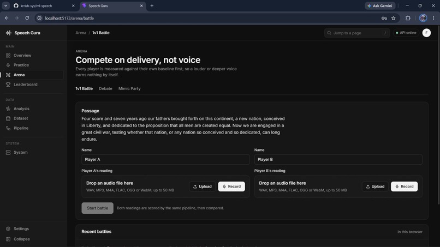Screen dimensions: 440x247
Task: Open a new browser tab with plus
Action: click(152, 5)
